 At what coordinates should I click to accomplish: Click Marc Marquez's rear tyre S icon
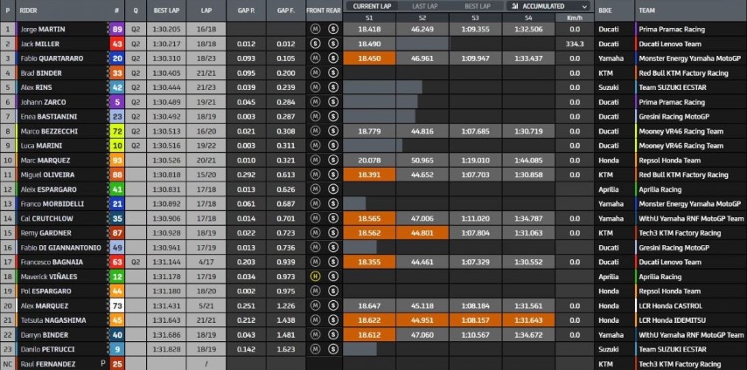(333, 161)
